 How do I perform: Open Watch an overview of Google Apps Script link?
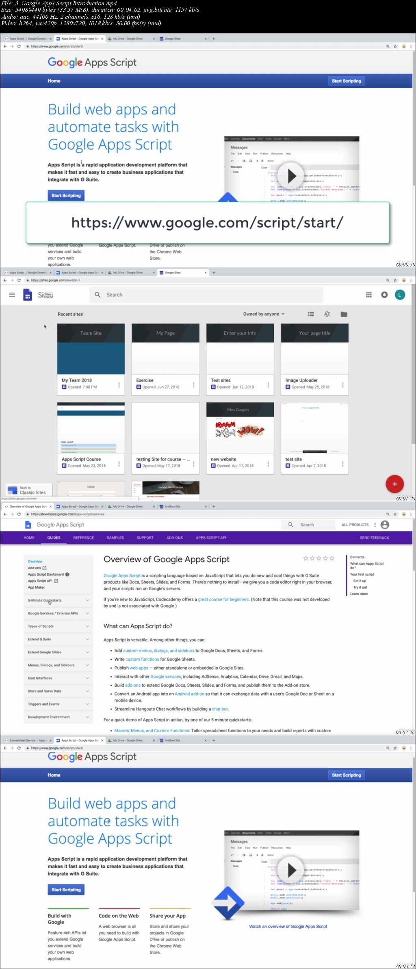[288, 926]
